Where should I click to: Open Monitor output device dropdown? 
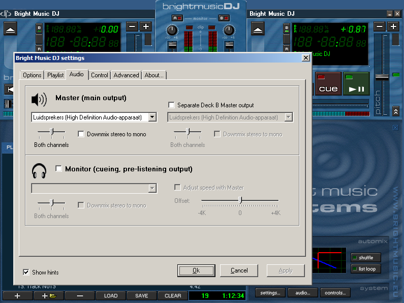(152, 188)
